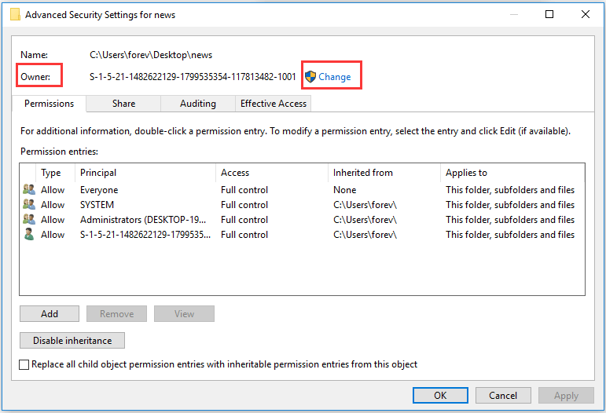
Task: Select the Administrators (DESKTOP-19... entry
Action: (x=143, y=220)
